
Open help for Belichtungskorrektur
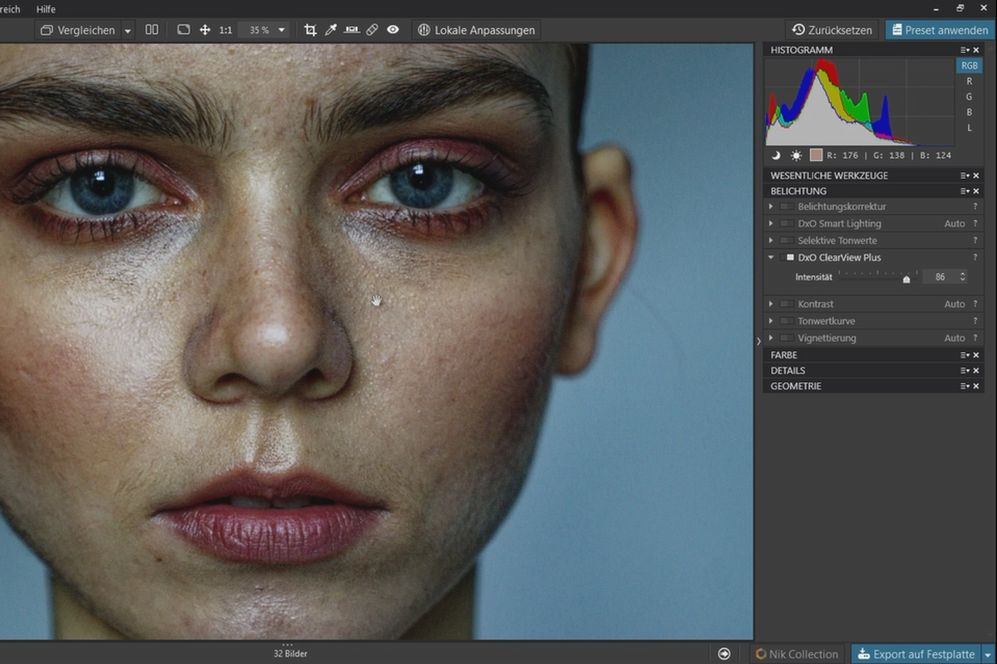[975, 207]
